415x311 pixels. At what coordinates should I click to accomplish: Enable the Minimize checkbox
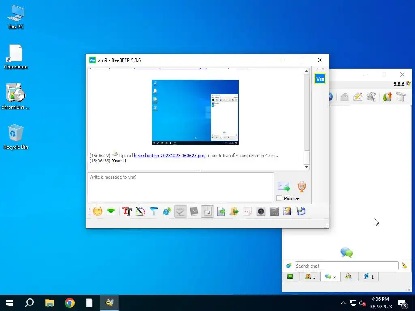(279, 198)
